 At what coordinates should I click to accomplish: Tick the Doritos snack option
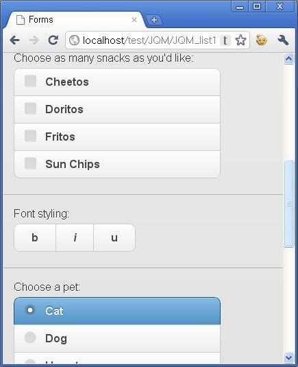pyautogui.click(x=117, y=109)
